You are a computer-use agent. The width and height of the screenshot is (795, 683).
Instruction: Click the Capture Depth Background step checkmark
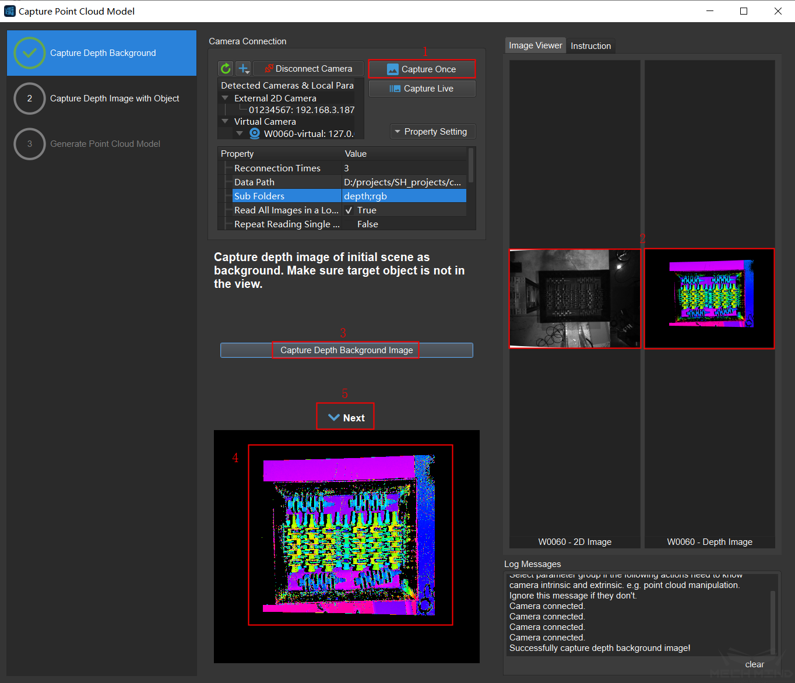30,53
